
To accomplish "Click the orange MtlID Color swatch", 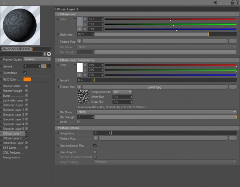I will pos(27,79).
